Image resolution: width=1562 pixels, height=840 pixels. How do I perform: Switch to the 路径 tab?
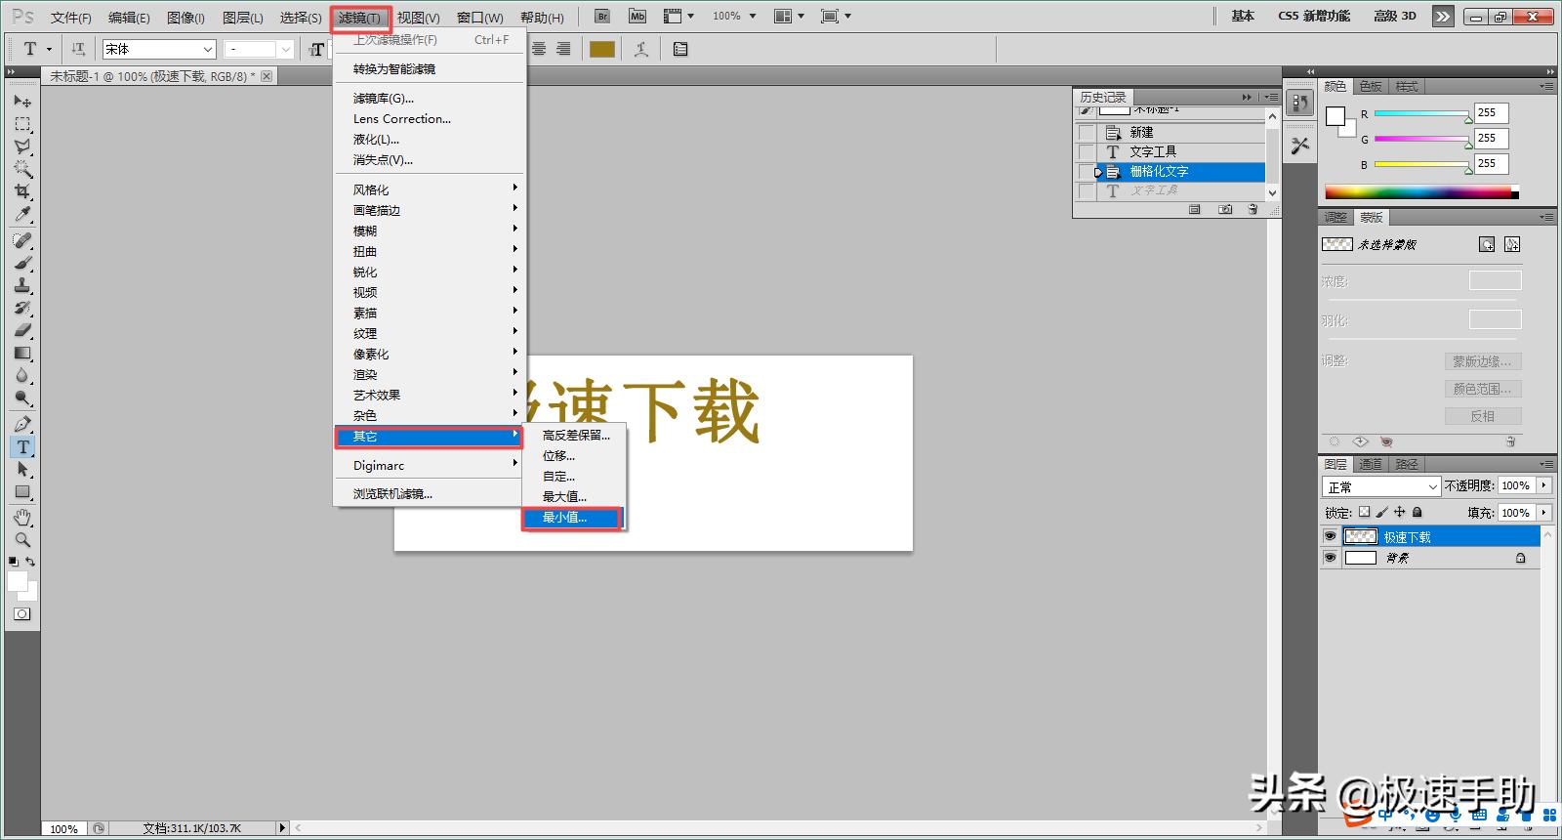click(1407, 464)
